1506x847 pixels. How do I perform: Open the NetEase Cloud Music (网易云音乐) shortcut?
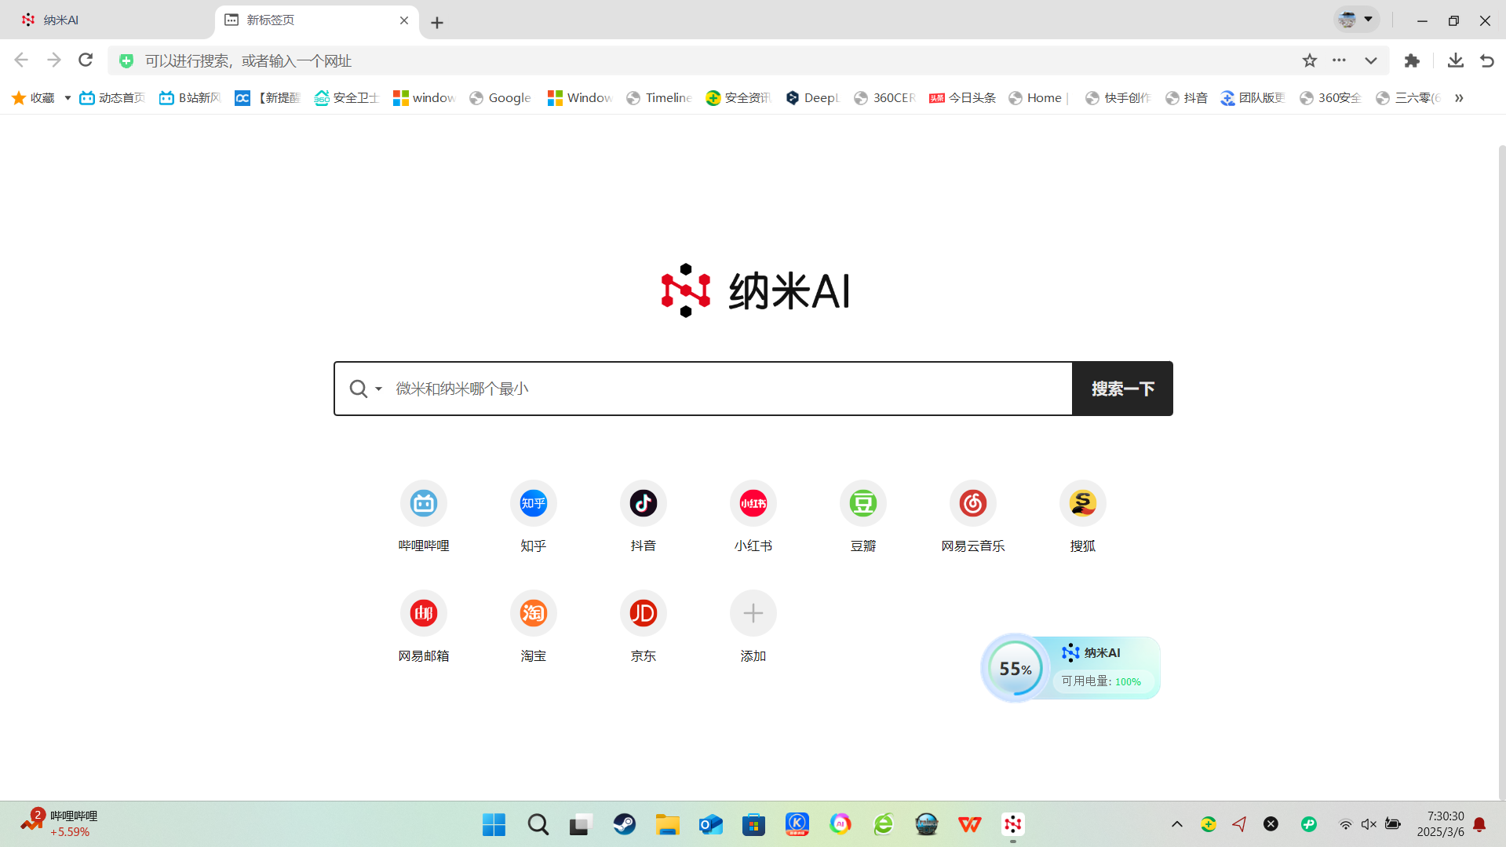pos(973,516)
